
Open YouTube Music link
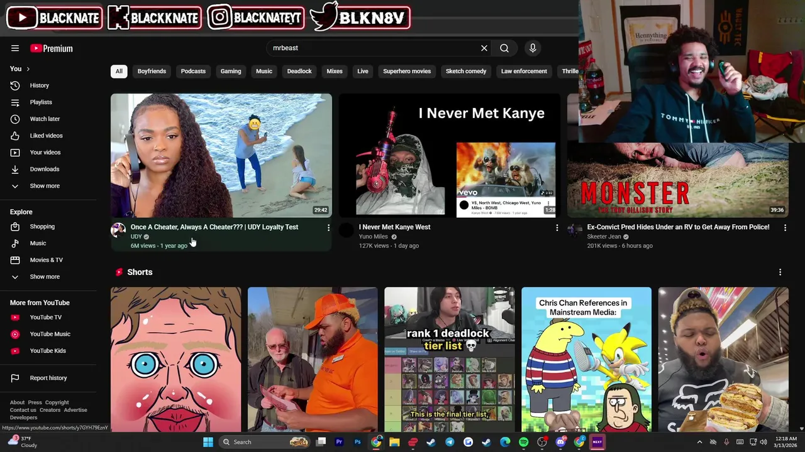(49, 334)
